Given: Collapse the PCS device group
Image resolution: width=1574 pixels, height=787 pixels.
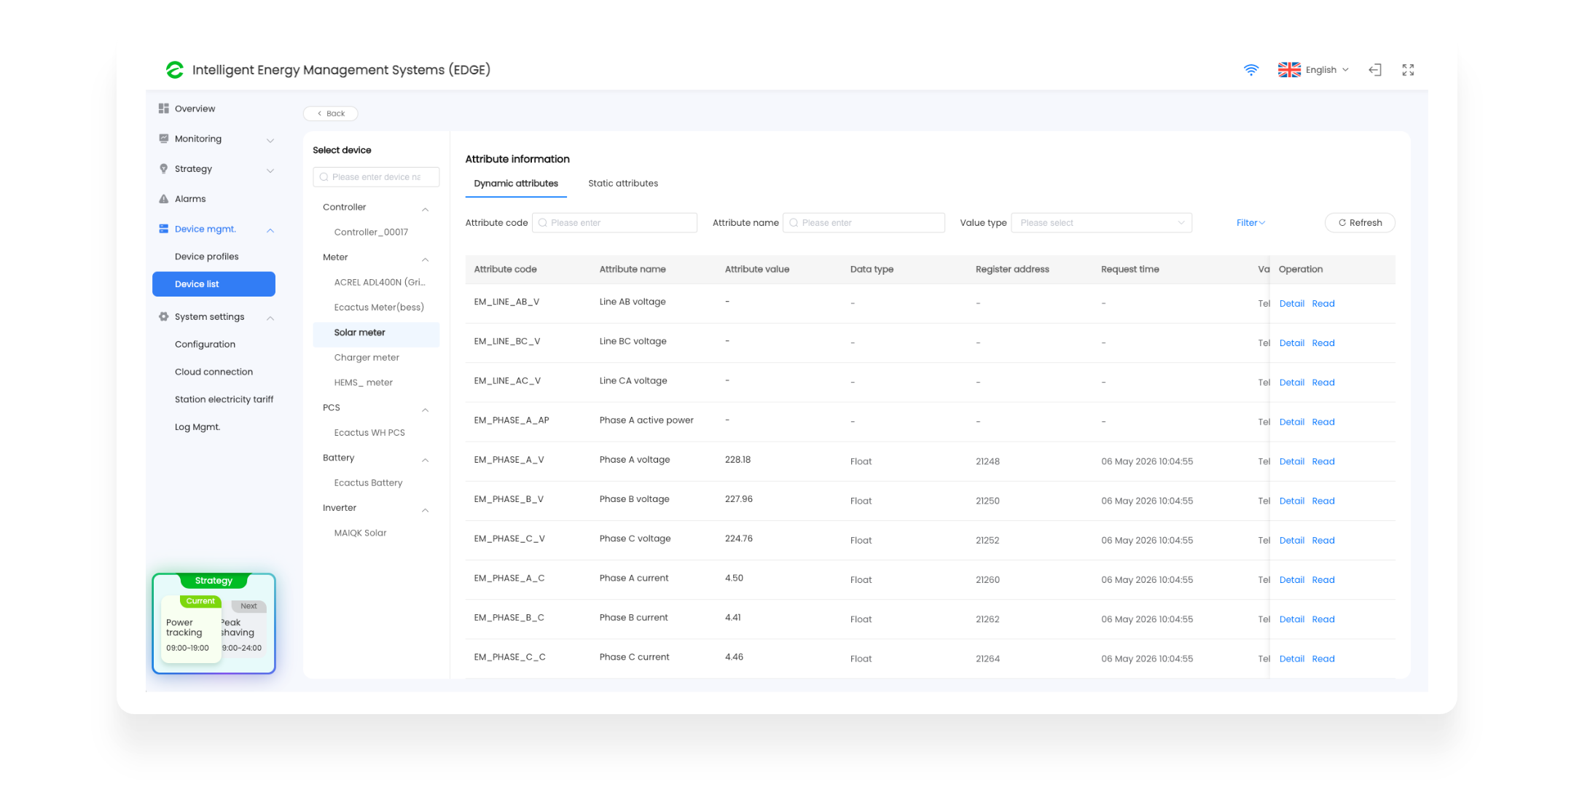Looking at the screenshot, I should 426,410.
